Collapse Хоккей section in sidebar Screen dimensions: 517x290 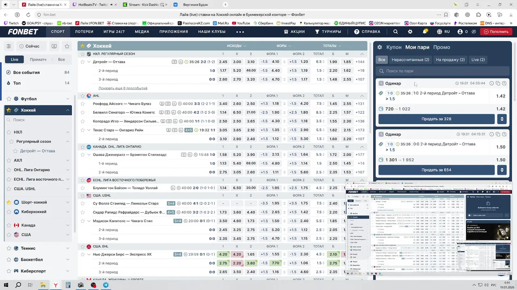coord(67,110)
